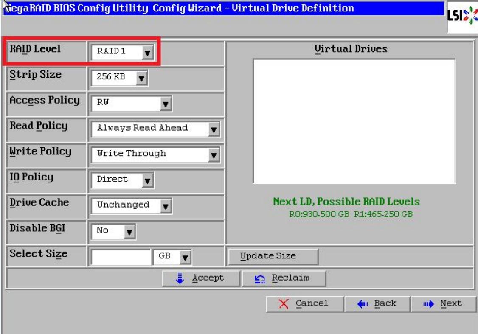Viewport: 478px width, 334px height.
Task: Click the R0:930.500 GB text
Action: 319,214
